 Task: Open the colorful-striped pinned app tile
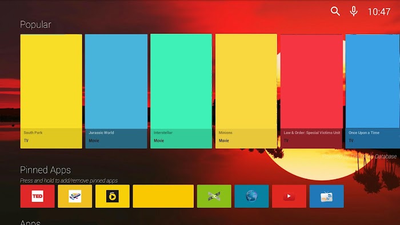coord(75,196)
